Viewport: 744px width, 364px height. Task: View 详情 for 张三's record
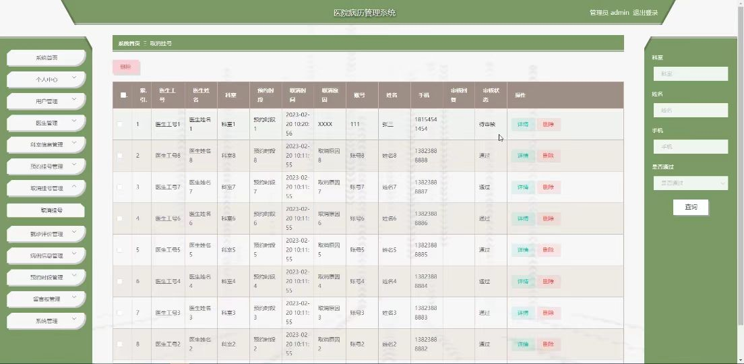point(523,124)
